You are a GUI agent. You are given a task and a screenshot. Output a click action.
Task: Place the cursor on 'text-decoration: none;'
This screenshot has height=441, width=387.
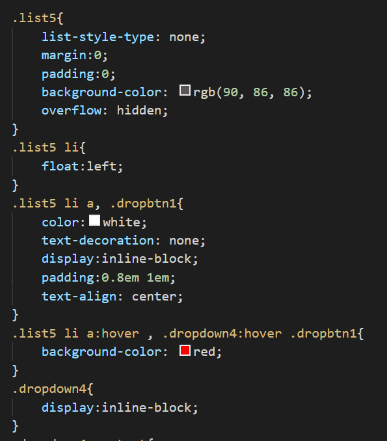(124, 241)
